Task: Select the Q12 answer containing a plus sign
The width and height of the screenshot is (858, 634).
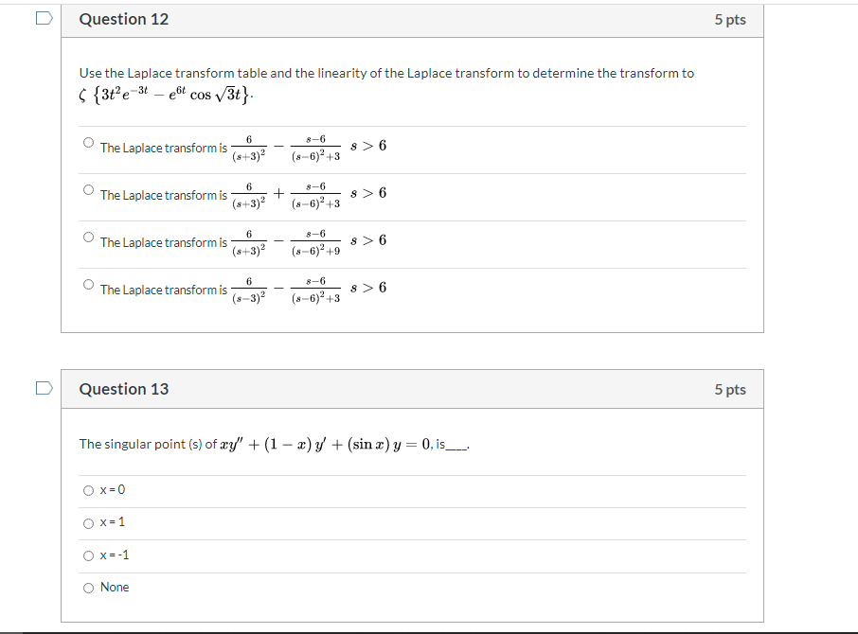Action: tap(86, 187)
